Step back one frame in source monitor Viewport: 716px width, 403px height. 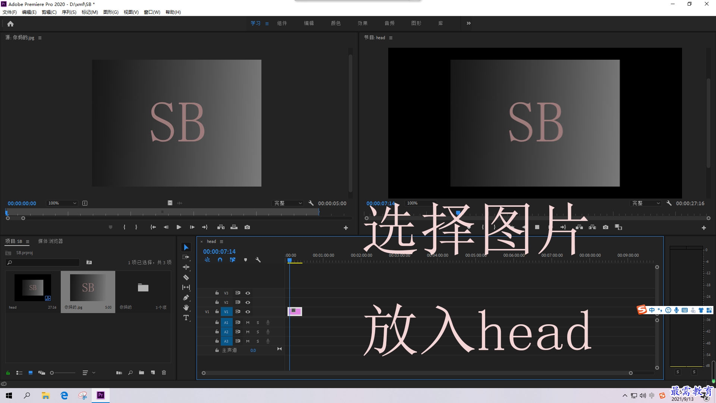[166, 227]
